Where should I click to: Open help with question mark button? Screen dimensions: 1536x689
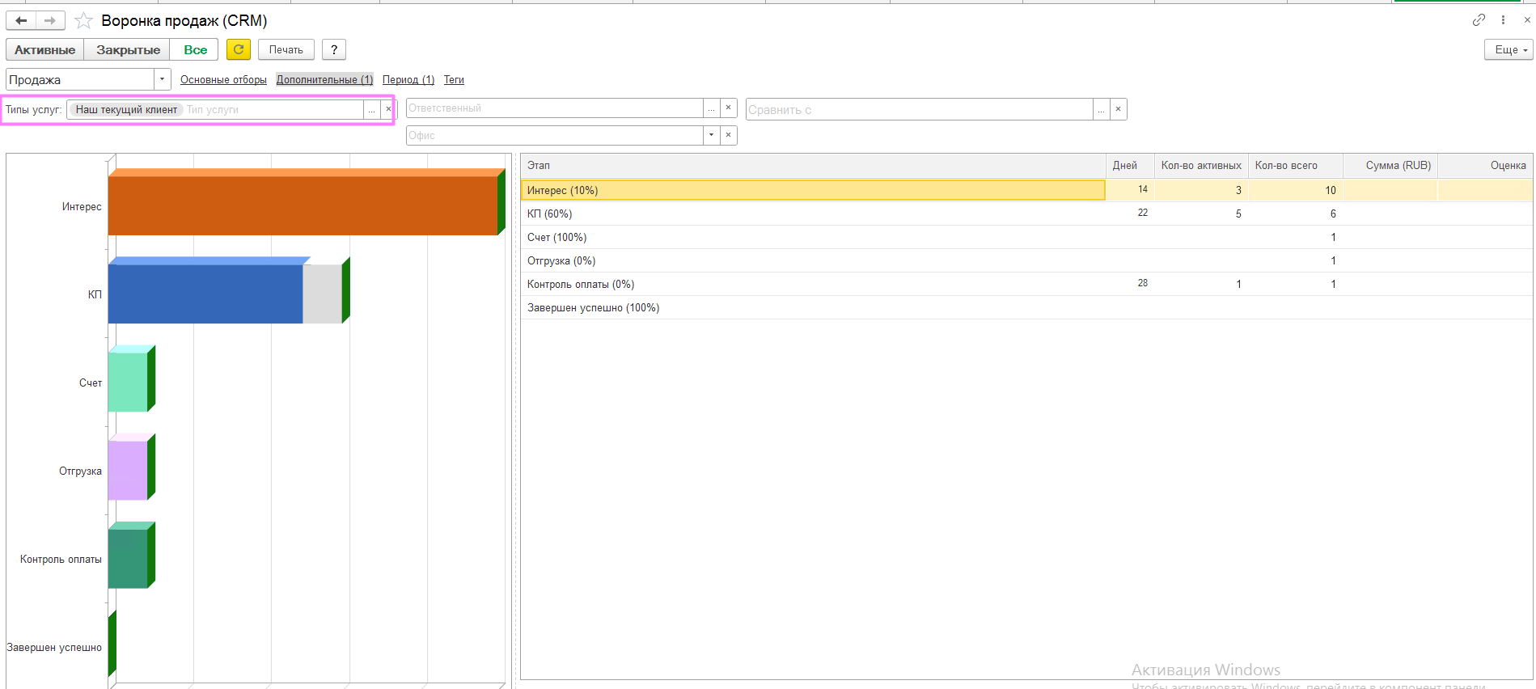point(334,49)
